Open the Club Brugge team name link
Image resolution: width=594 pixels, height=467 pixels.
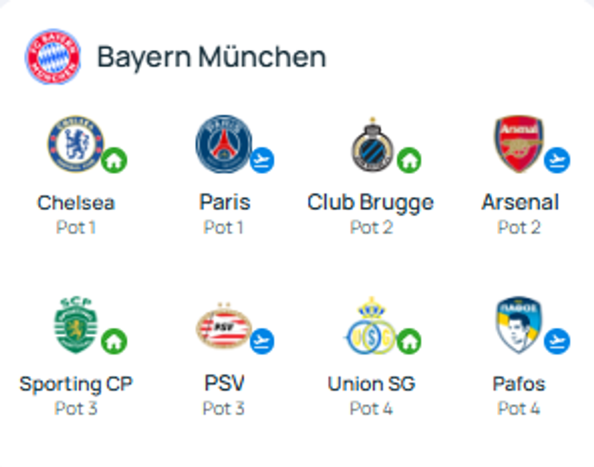click(370, 202)
